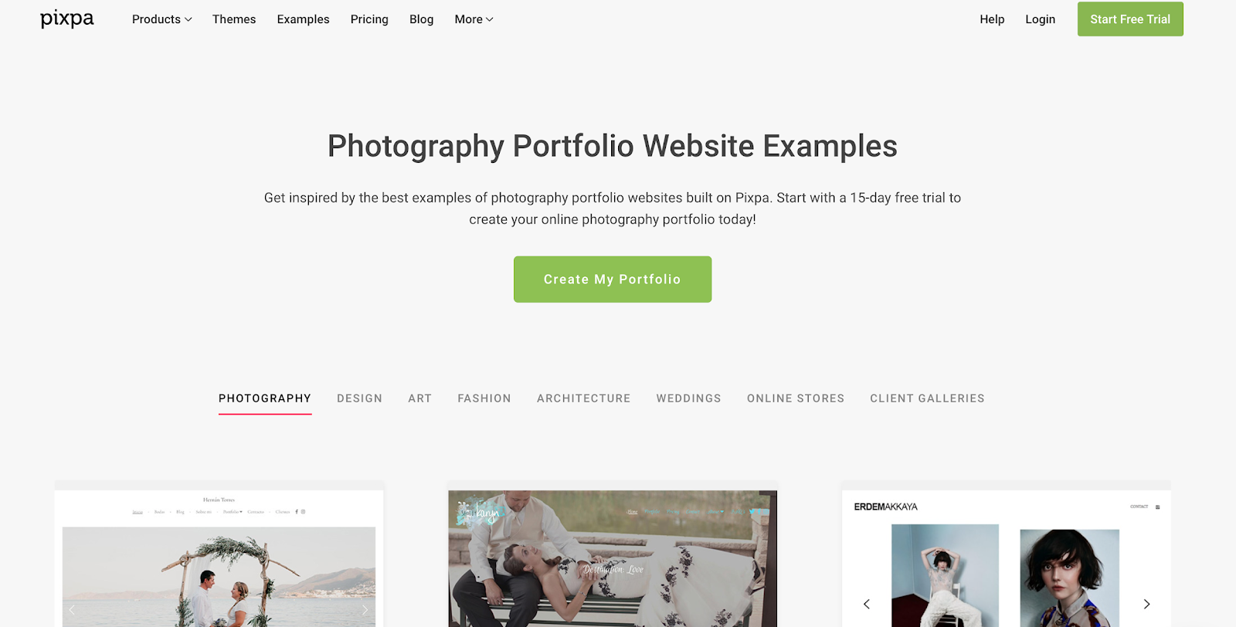
Task: Open the wedding couple bench portfolio thumbnail
Action: coord(613,558)
